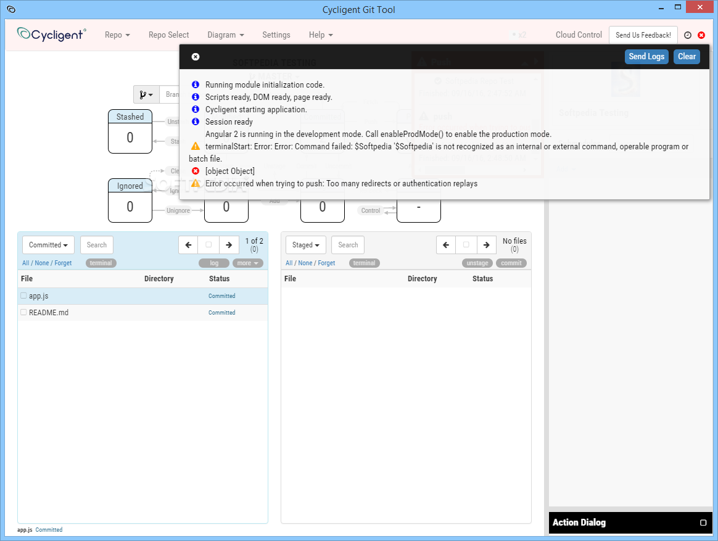Viewport: 718px width, 541px height.
Task: Sort by Directory column in Committed panel
Action: pos(159,278)
